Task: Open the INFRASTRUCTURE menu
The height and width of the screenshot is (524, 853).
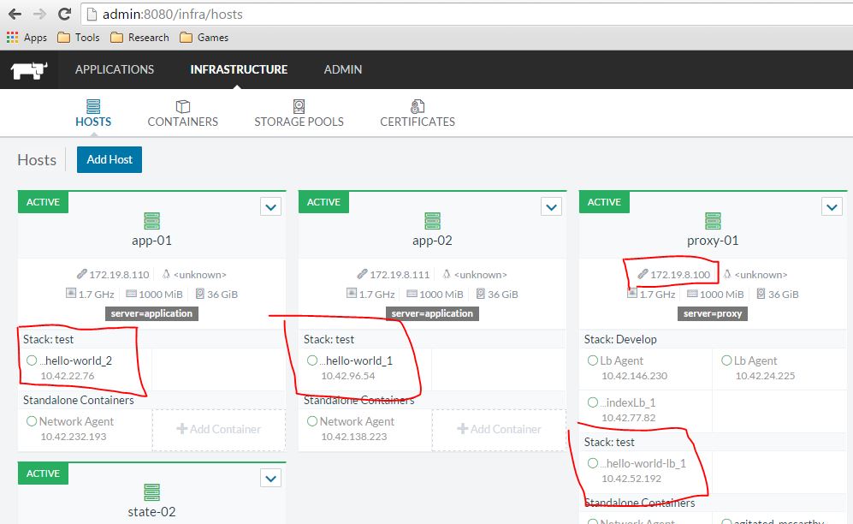Action: (x=239, y=69)
